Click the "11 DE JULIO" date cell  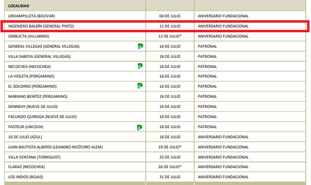tap(170, 26)
